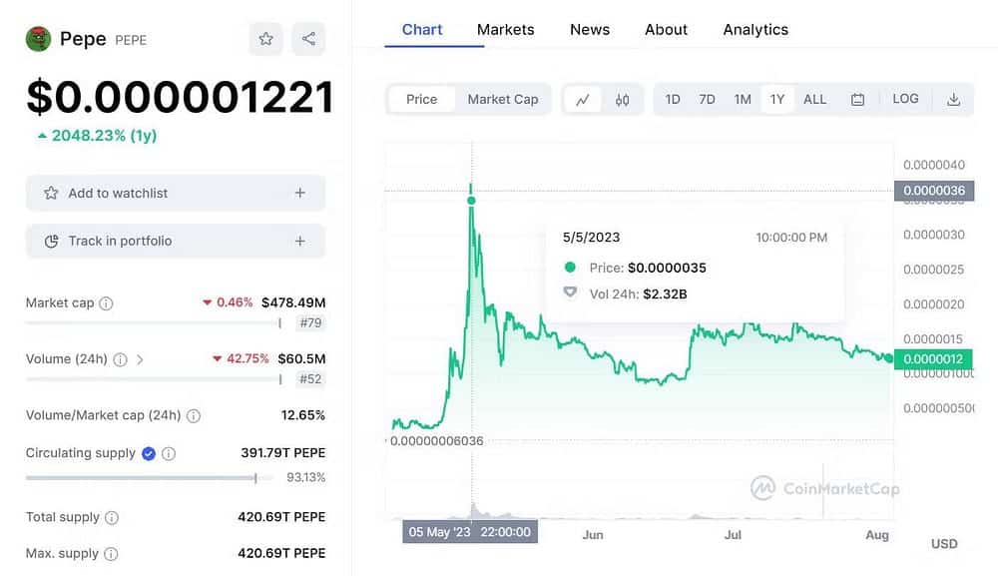998x576 pixels.
Task: Open the USD currency selector
Action: pyautogui.click(x=943, y=543)
